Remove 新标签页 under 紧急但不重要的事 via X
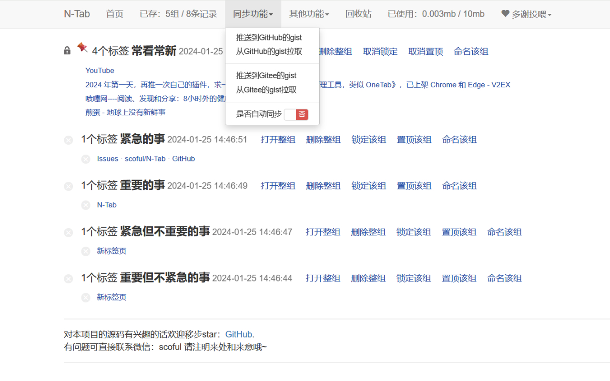This screenshot has width=610, height=381. pyautogui.click(x=86, y=251)
